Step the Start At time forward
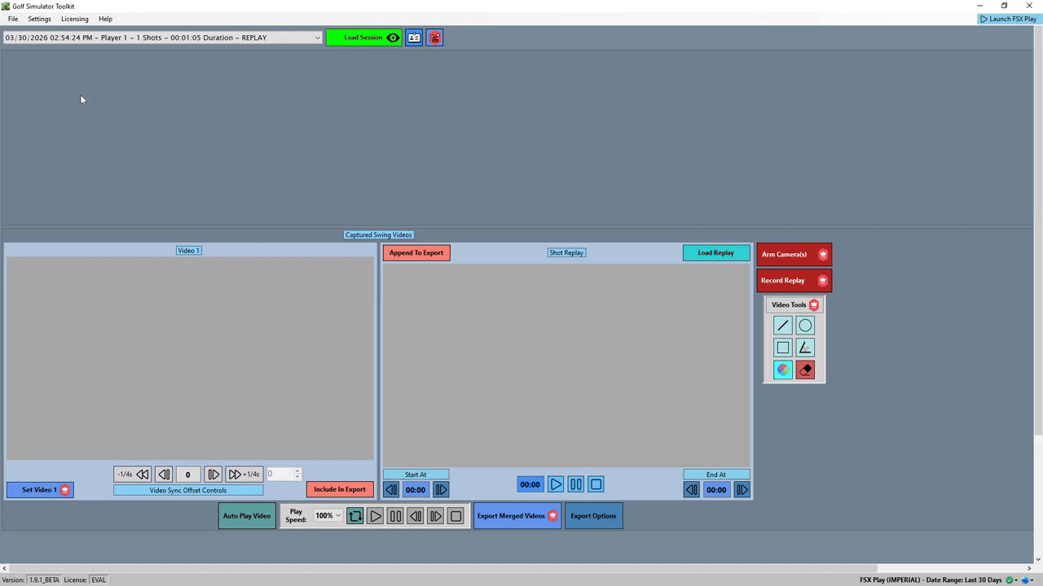Viewport: 1043px width, 586px height. point(441,490)
